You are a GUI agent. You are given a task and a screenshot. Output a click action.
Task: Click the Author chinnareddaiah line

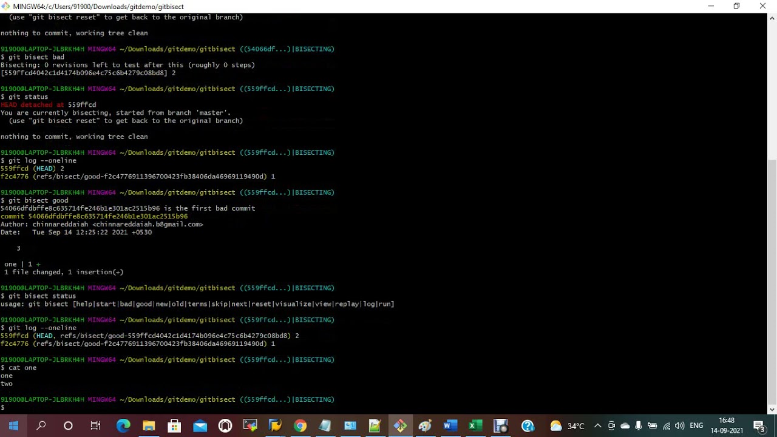102,224
